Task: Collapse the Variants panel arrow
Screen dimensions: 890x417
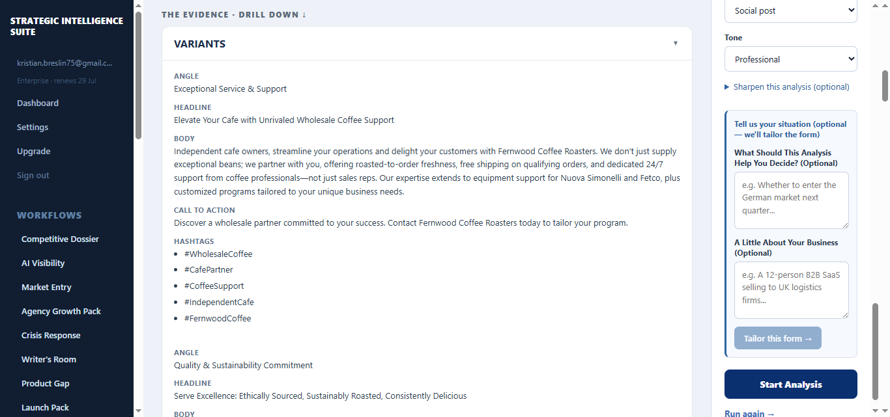Action: (676, 44)
